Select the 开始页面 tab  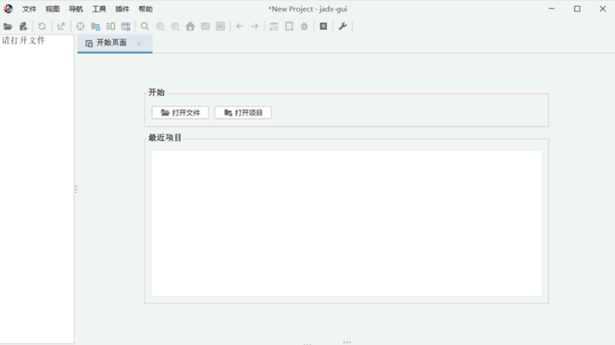(111, 43)
